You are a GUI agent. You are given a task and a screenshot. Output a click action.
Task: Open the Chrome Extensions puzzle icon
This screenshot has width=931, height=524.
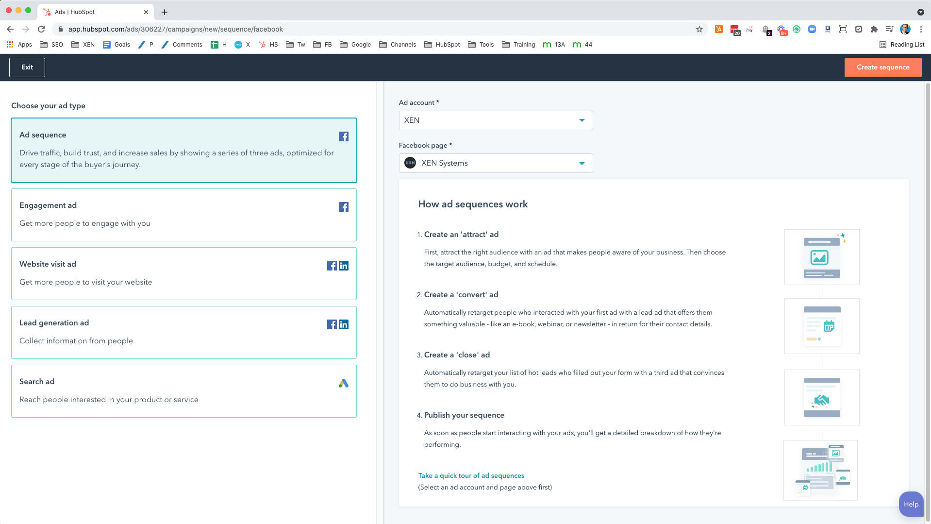click(874, 29)
